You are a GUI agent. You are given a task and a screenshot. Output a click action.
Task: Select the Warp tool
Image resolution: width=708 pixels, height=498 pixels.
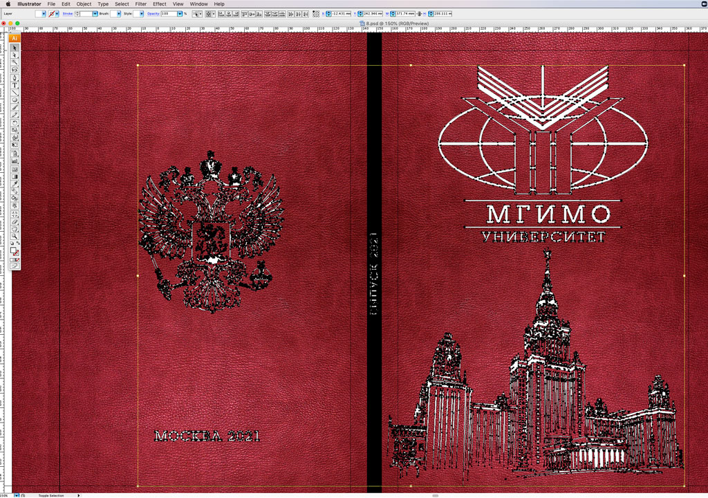pos(15,138)
